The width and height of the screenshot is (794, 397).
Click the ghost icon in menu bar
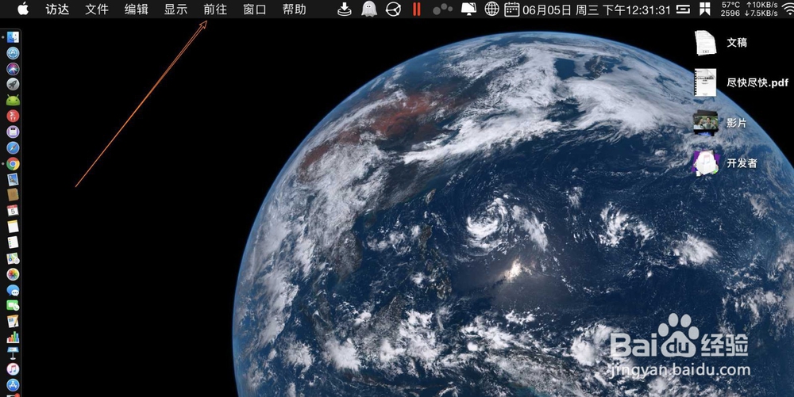click(369, 9)
